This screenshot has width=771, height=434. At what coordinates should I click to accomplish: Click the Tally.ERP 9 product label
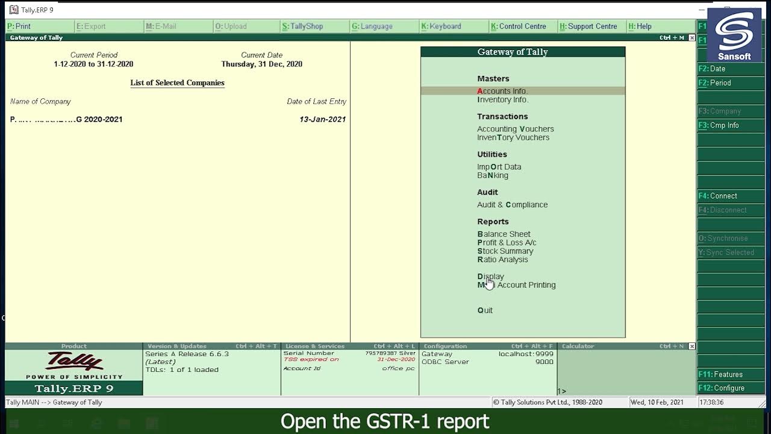[74, 389]
